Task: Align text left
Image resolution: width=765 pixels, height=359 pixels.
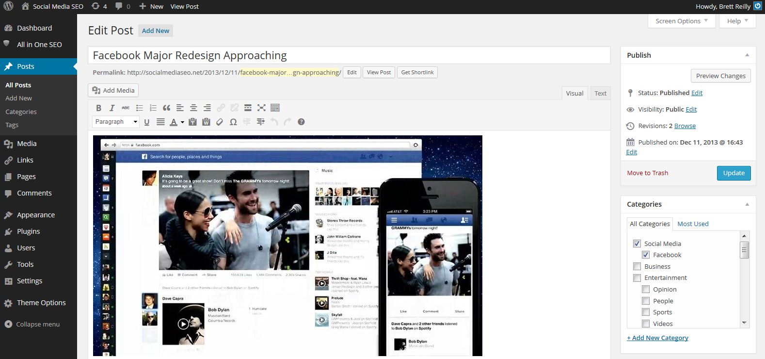Action: tap(180, 108)
